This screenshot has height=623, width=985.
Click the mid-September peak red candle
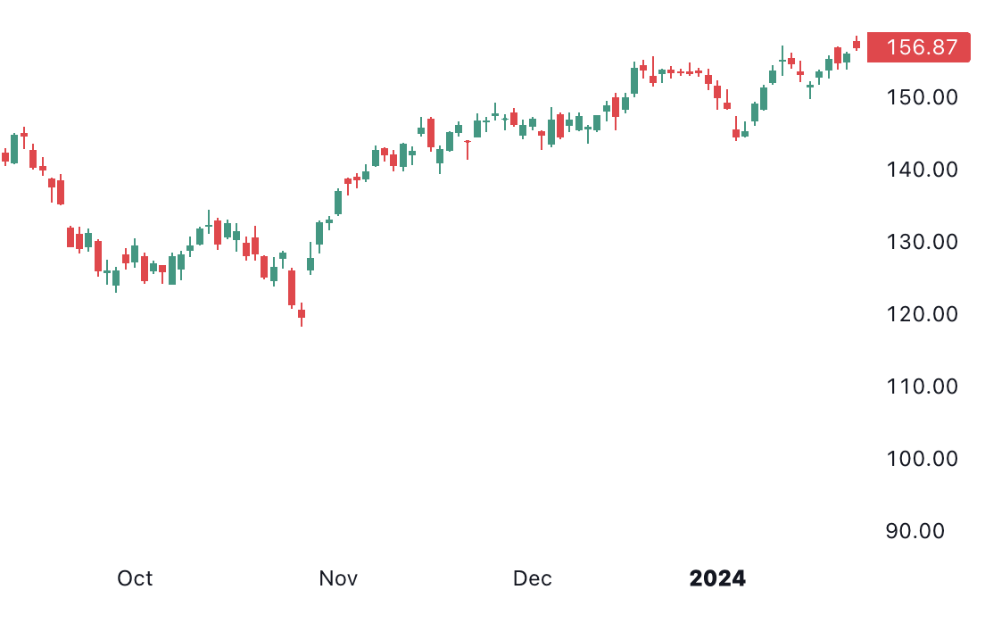click(x=24, y=134)
